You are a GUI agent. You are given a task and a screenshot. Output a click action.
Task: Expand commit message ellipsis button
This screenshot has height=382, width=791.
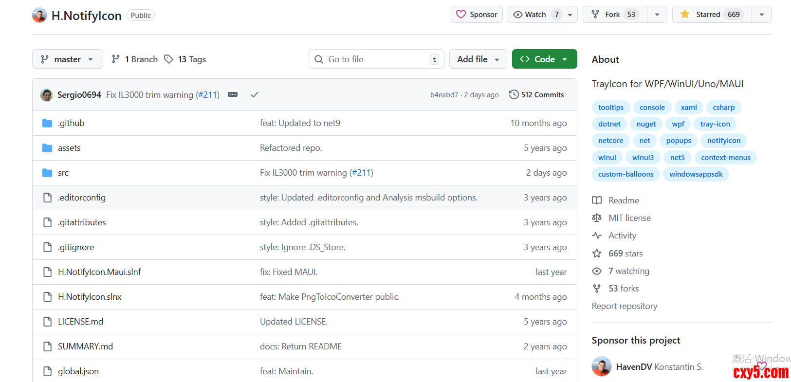click(233, 94)
